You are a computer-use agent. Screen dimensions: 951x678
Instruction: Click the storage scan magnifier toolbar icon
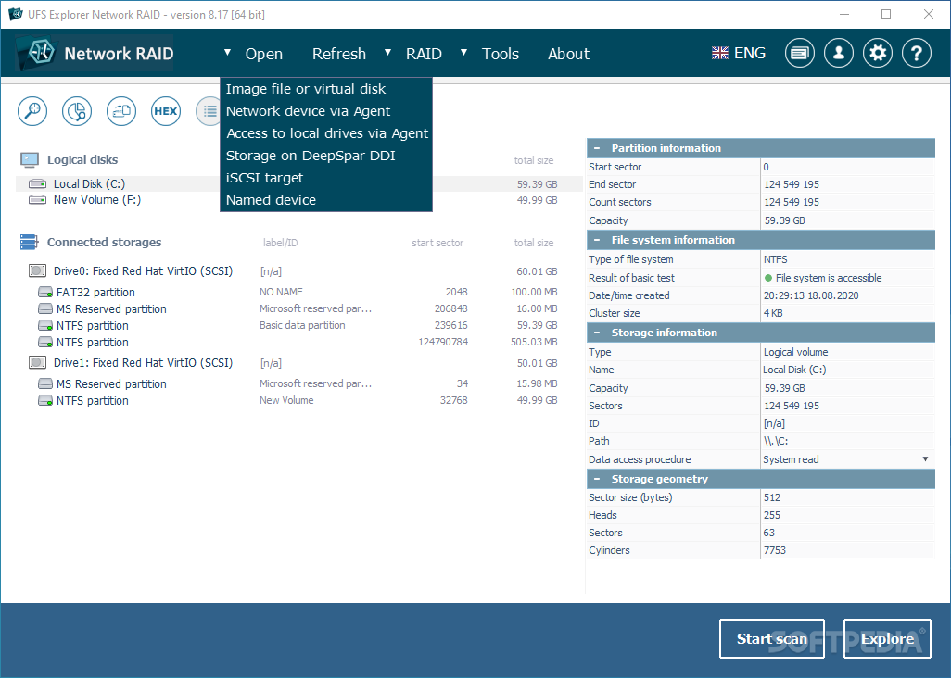32,111
